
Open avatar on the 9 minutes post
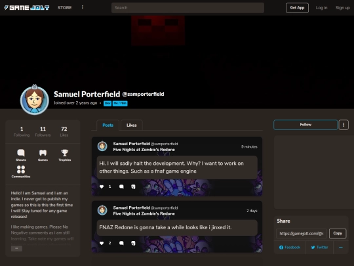pyautogui.click(x=102, y=146)
